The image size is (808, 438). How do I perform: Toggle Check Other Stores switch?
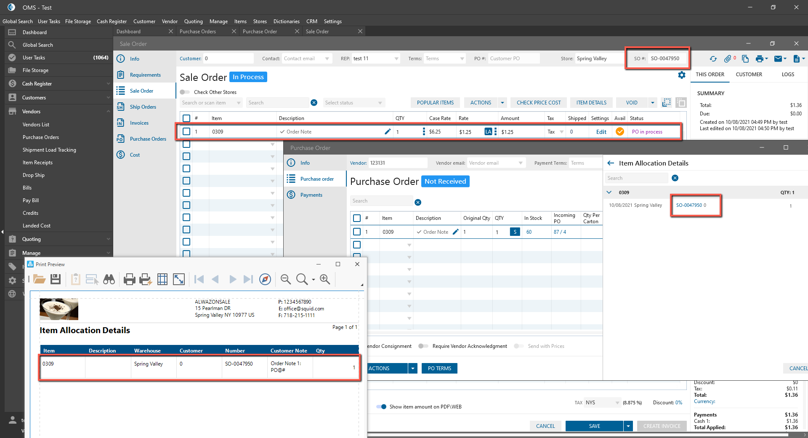point(185,92)
